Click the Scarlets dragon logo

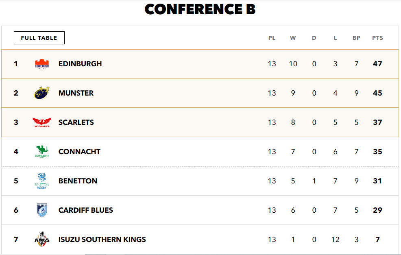(41, 122)
